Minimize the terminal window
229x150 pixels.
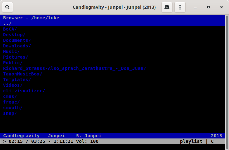tap(195, 7)
